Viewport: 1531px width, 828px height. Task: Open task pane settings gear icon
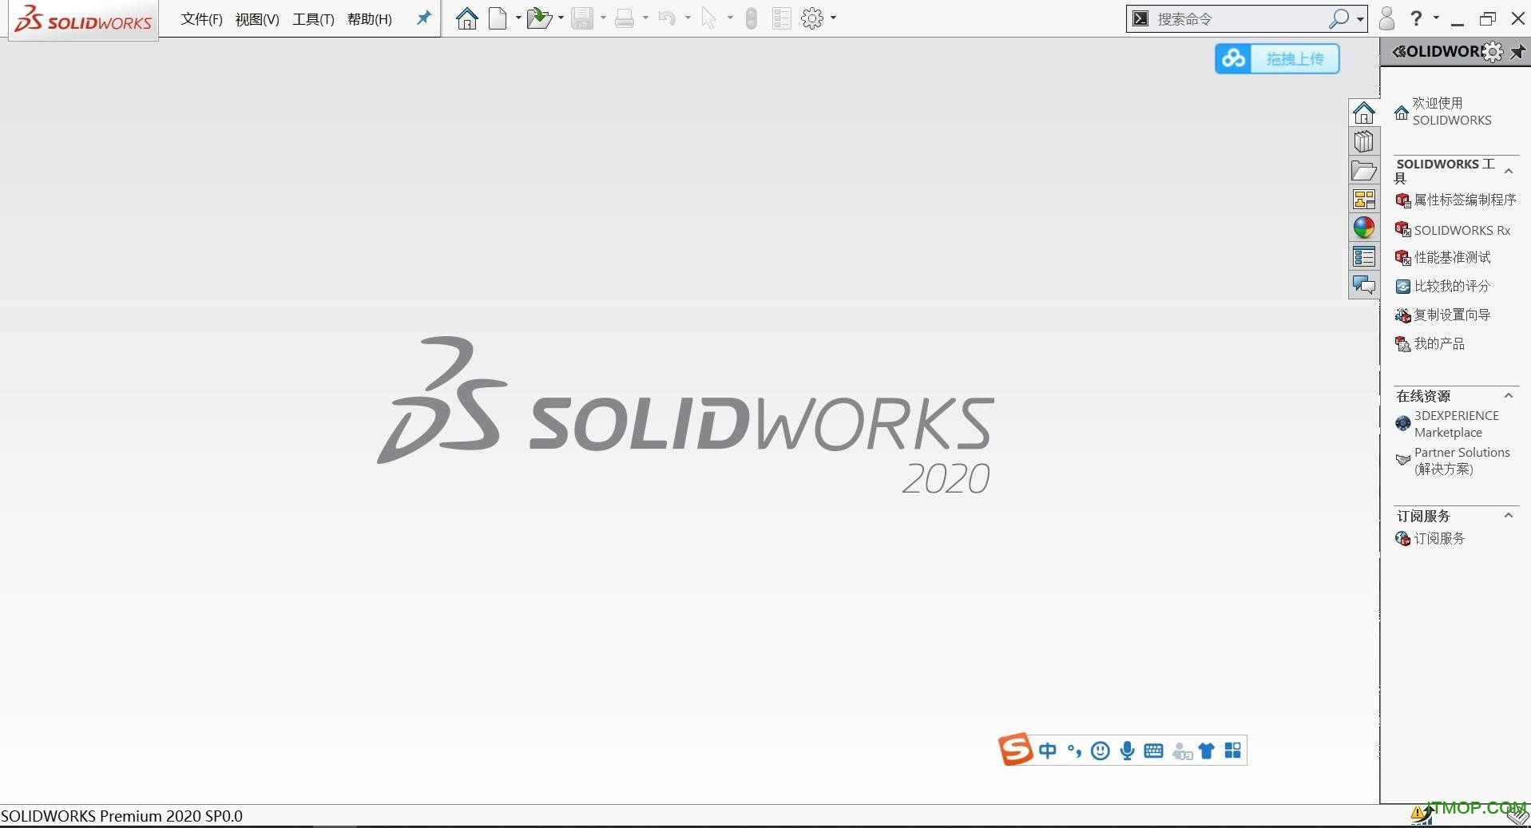coord(1492,52)
